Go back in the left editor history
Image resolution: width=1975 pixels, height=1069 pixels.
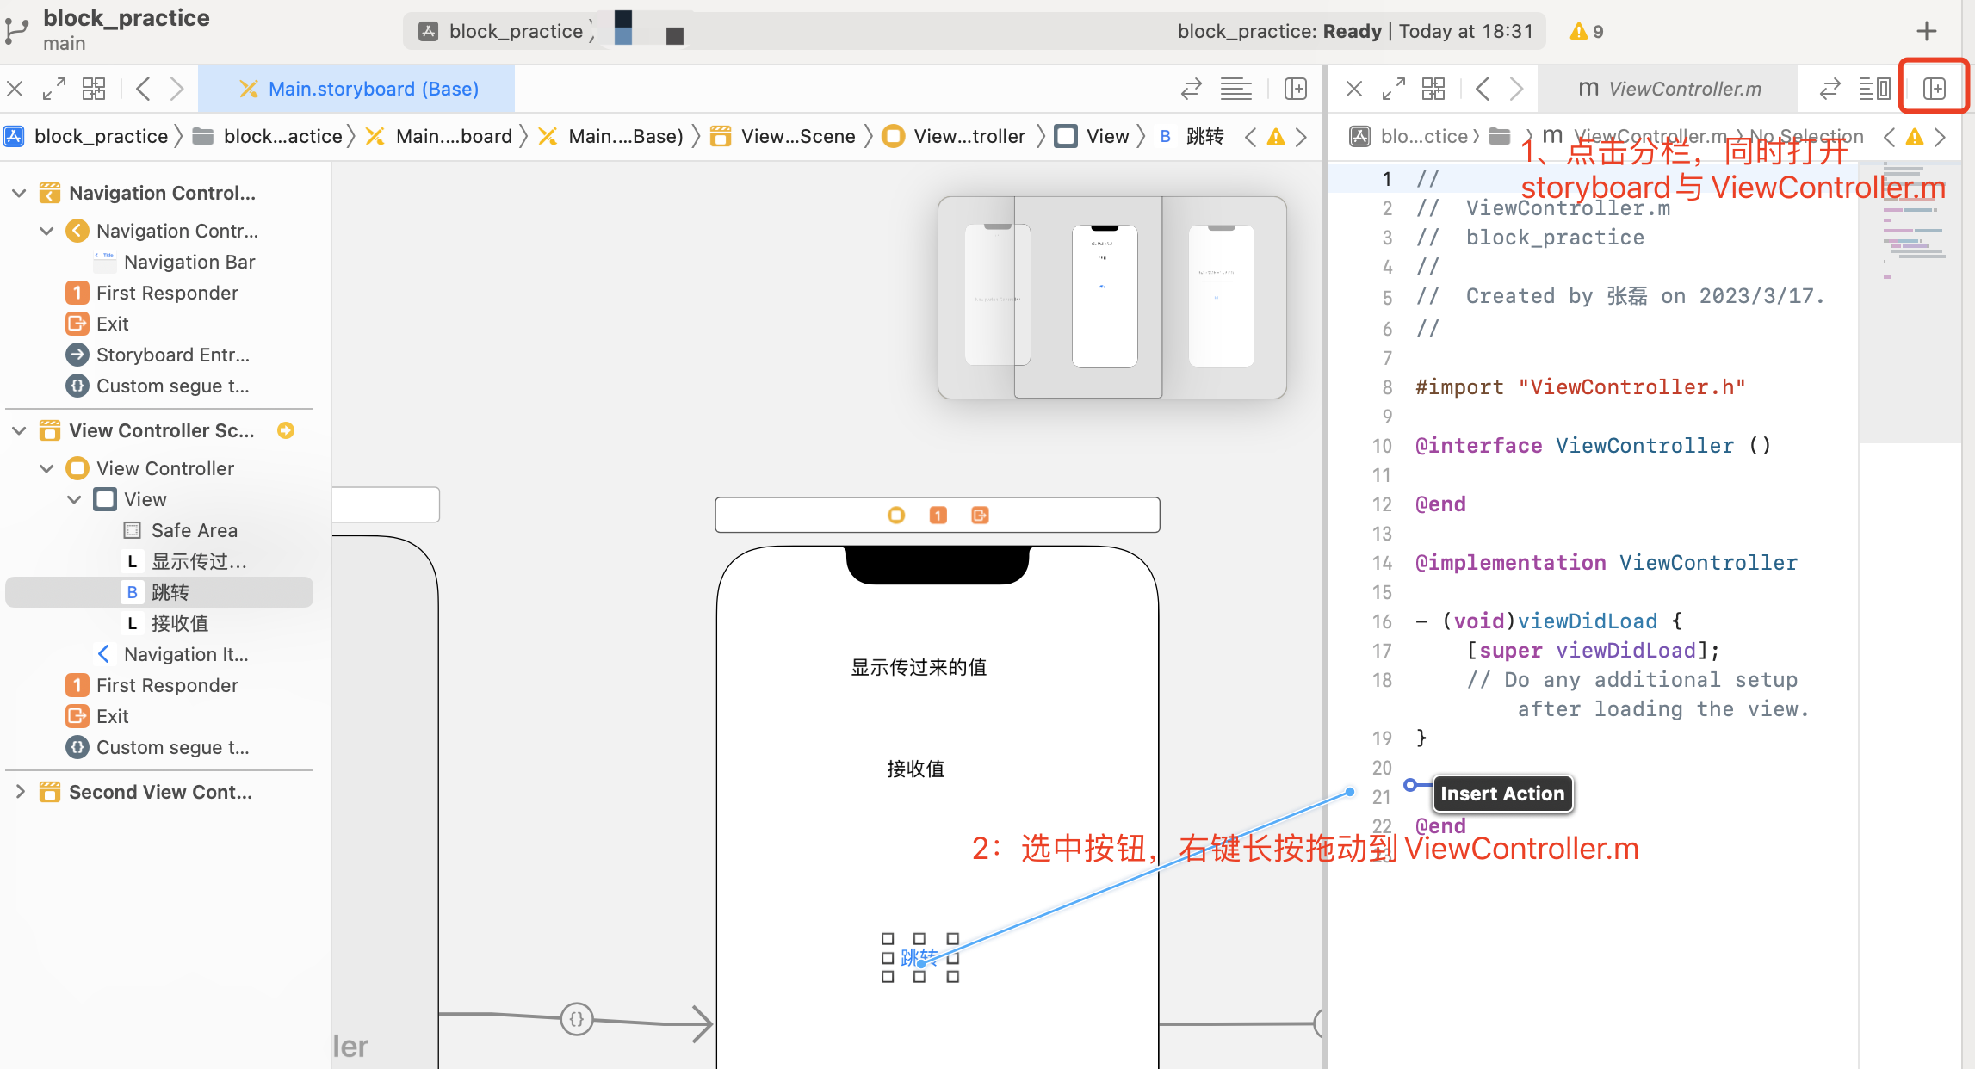pyautogui.click(x=144, y=89)
